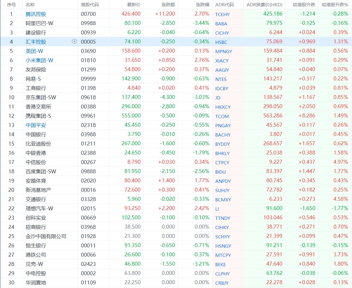Select the 网易-S row name
Screen dimensions: 352x288
click(x=33, y=79)
